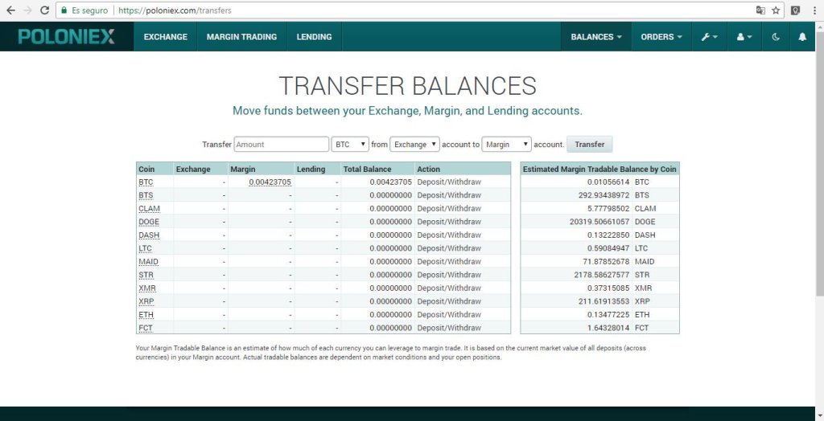
Task: Click Estimated Margin Tradable Balance header
Action: coord(599,169)
